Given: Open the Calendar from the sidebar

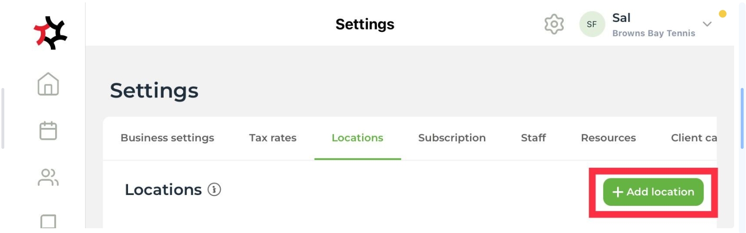Looking at the screenshot, I should coord(48,131).
